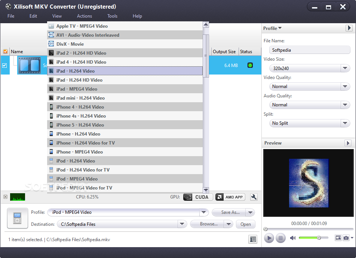This screenshot has height=258, width=356.
Task: Click the green status indicator of the file
Action: coord(250,65)
